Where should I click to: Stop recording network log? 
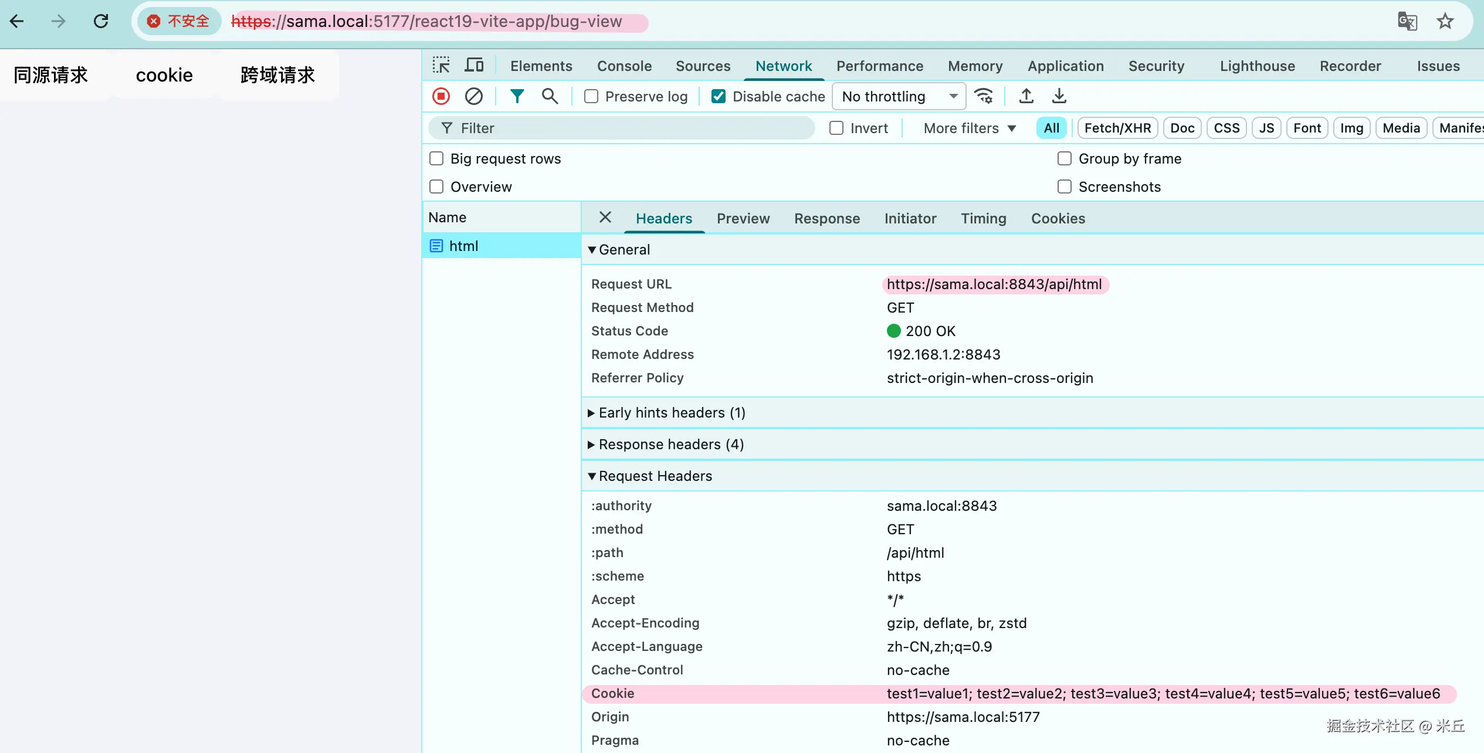[x=441, y=96]
